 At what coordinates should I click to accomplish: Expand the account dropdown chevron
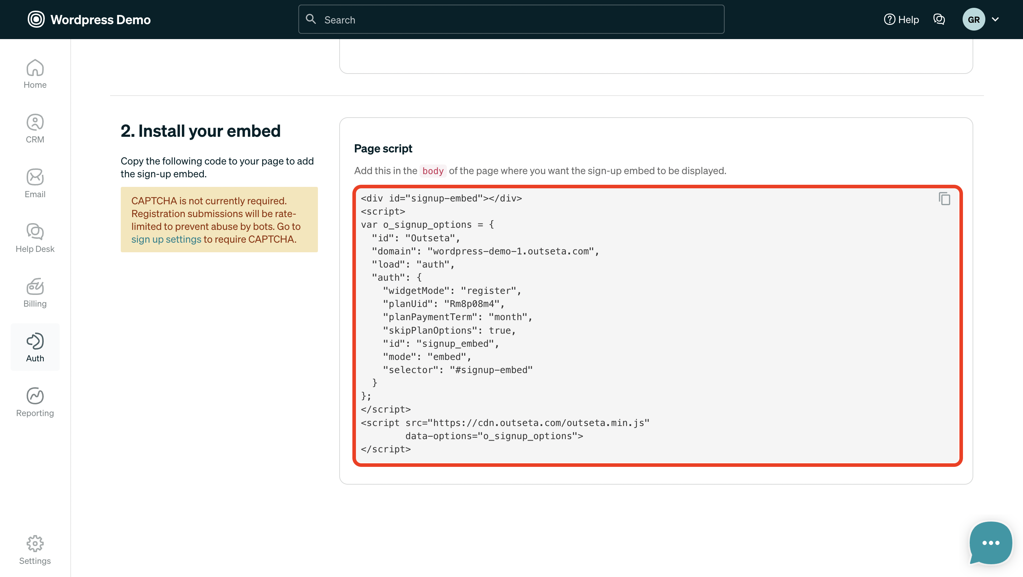coord(995,20)
